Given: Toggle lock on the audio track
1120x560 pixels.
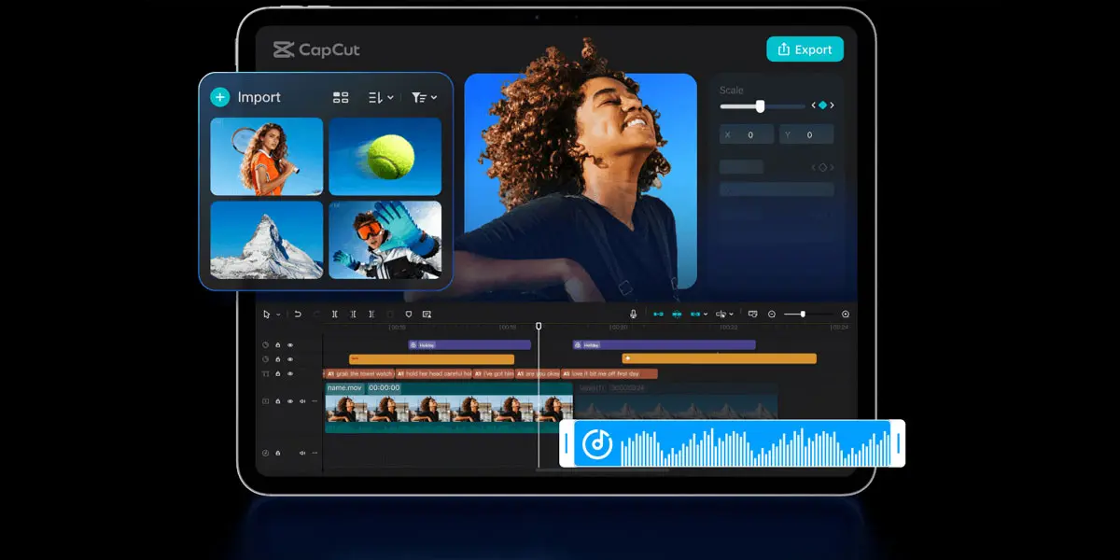Looking at the screenshot, I should click(277, 453).
